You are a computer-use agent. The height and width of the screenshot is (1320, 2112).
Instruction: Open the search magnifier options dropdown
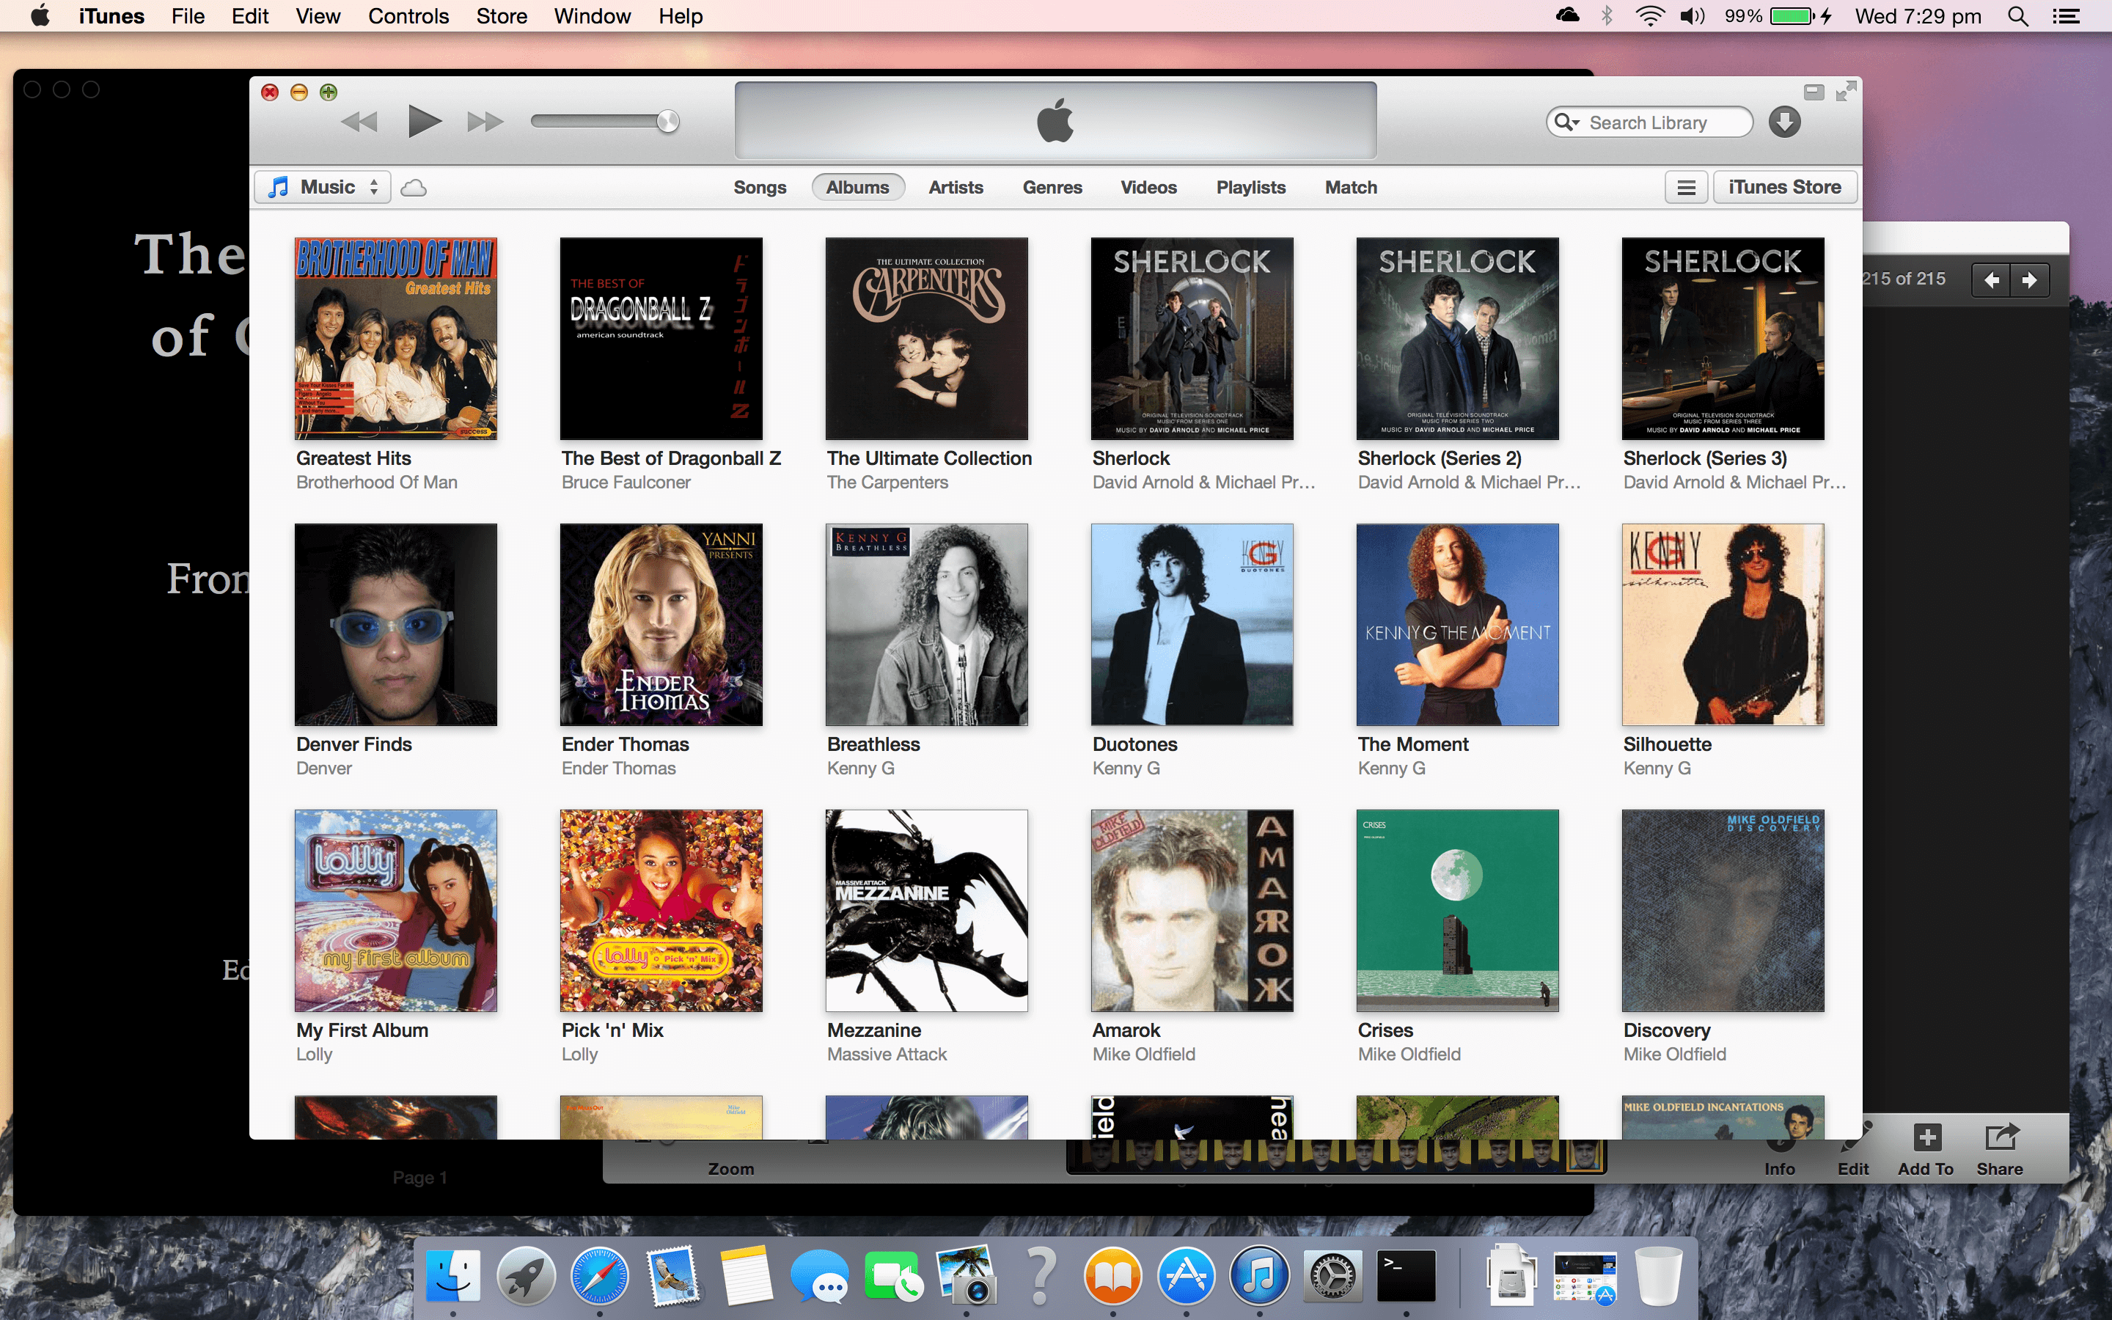(1566, 122)
